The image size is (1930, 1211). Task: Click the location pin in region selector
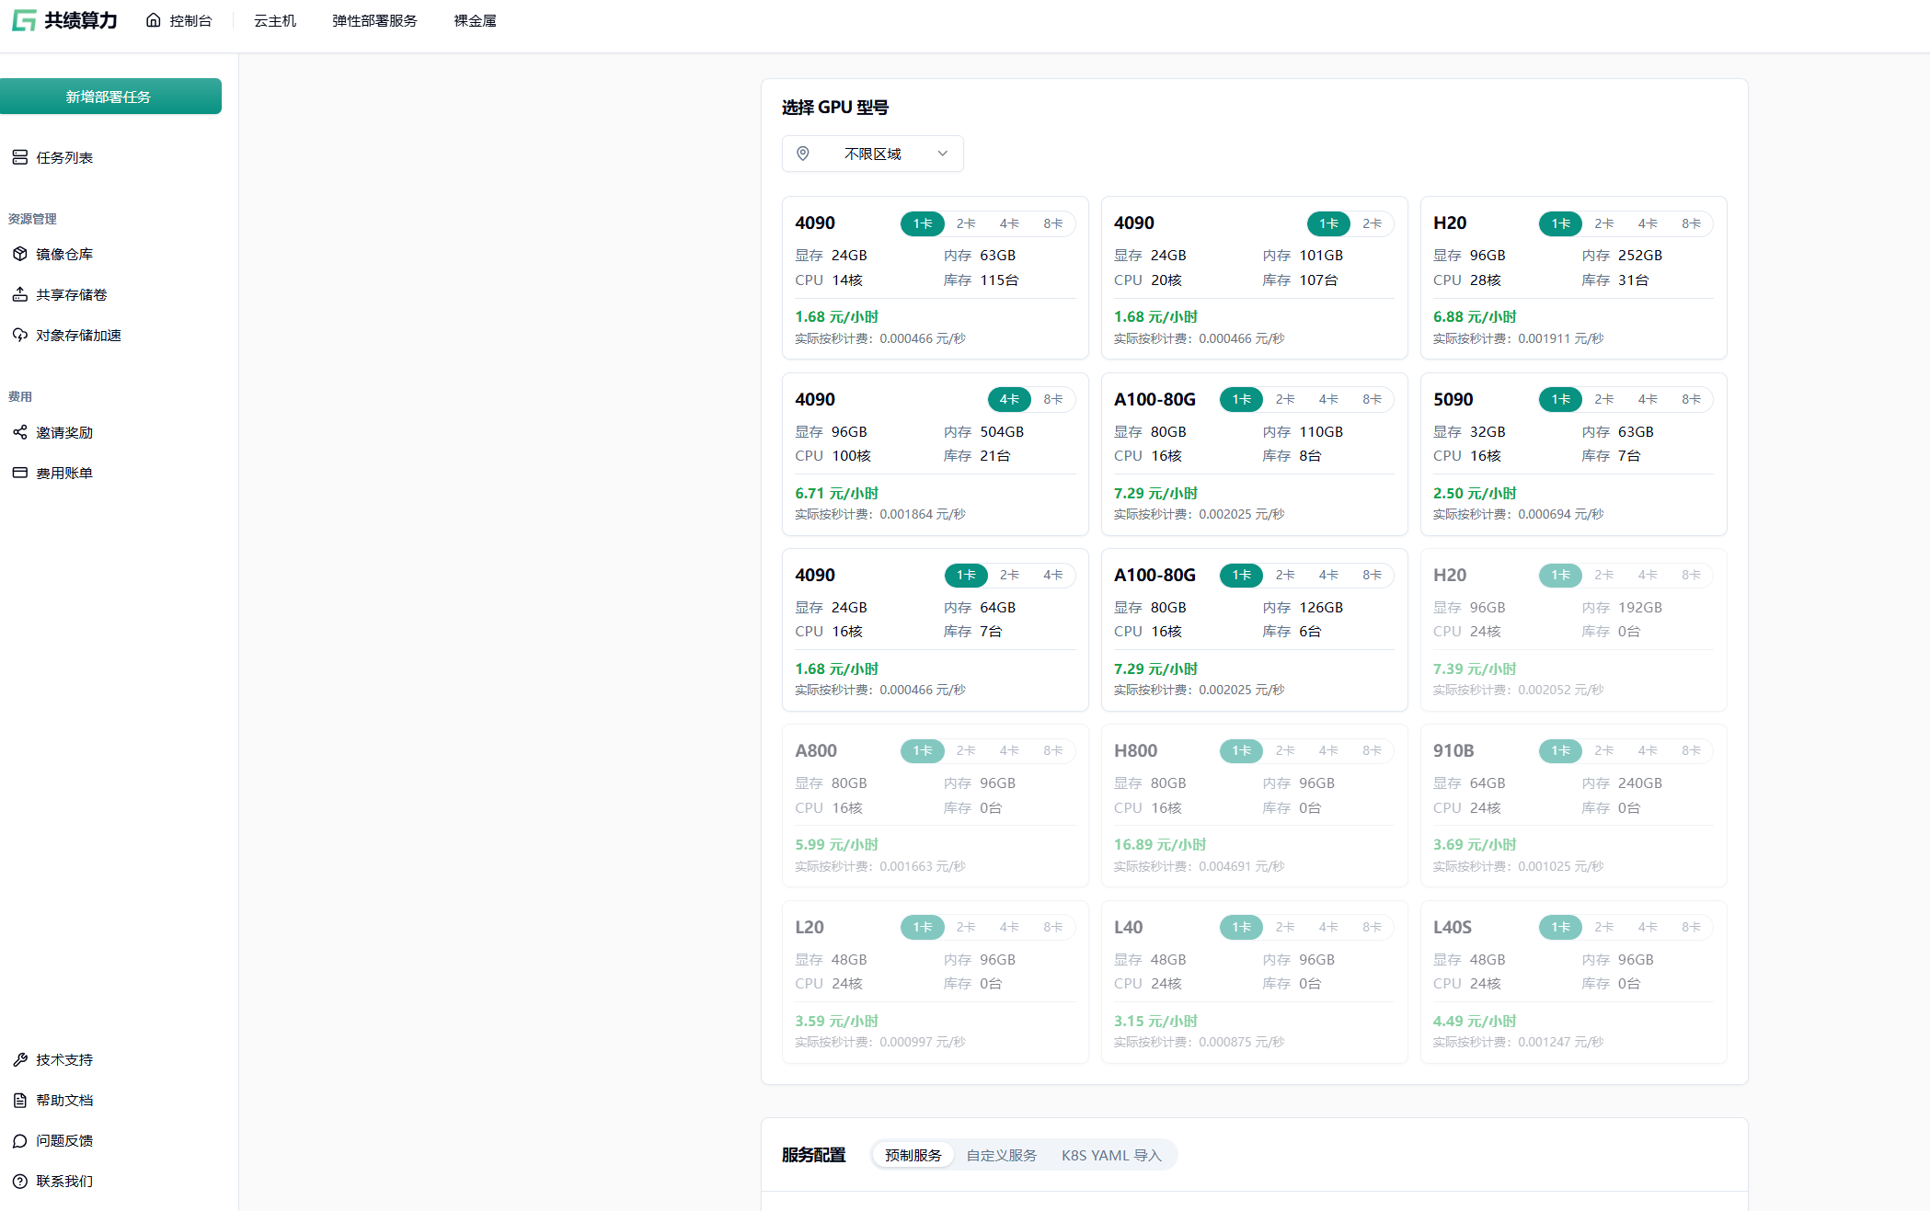802,154
